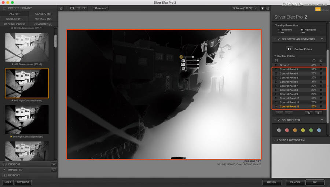
Task: Add a new custom preset
Action: click(x=54, y=164)
